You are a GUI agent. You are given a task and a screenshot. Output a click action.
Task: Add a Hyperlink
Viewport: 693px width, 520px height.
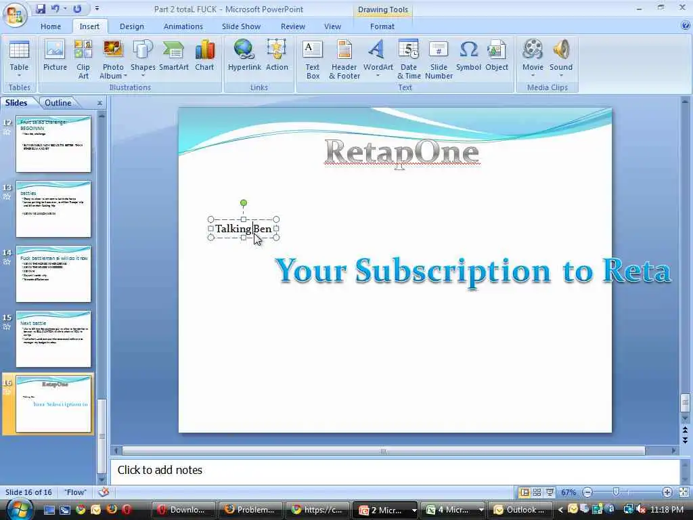pos(244,56)
